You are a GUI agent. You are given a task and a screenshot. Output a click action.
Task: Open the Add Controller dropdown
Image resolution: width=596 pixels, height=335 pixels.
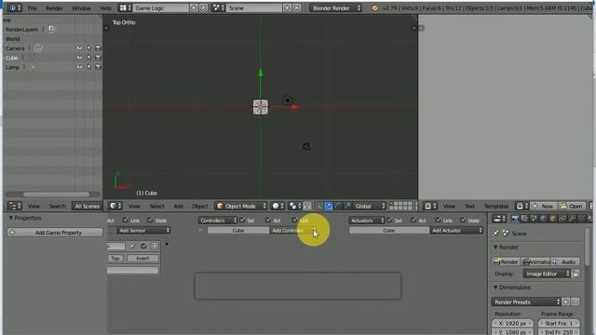292,230
